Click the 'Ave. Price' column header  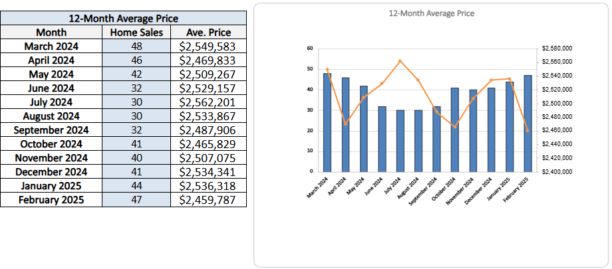[x=209, y=33]
